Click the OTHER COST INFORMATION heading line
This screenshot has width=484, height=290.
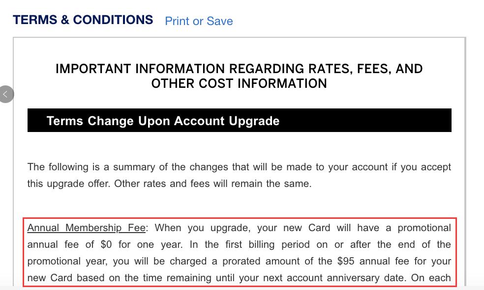pos(239,83)
